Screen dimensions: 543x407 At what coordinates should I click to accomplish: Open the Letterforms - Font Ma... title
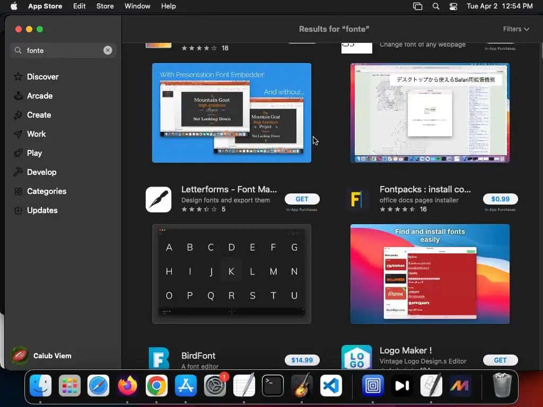[x=229, y=189]
